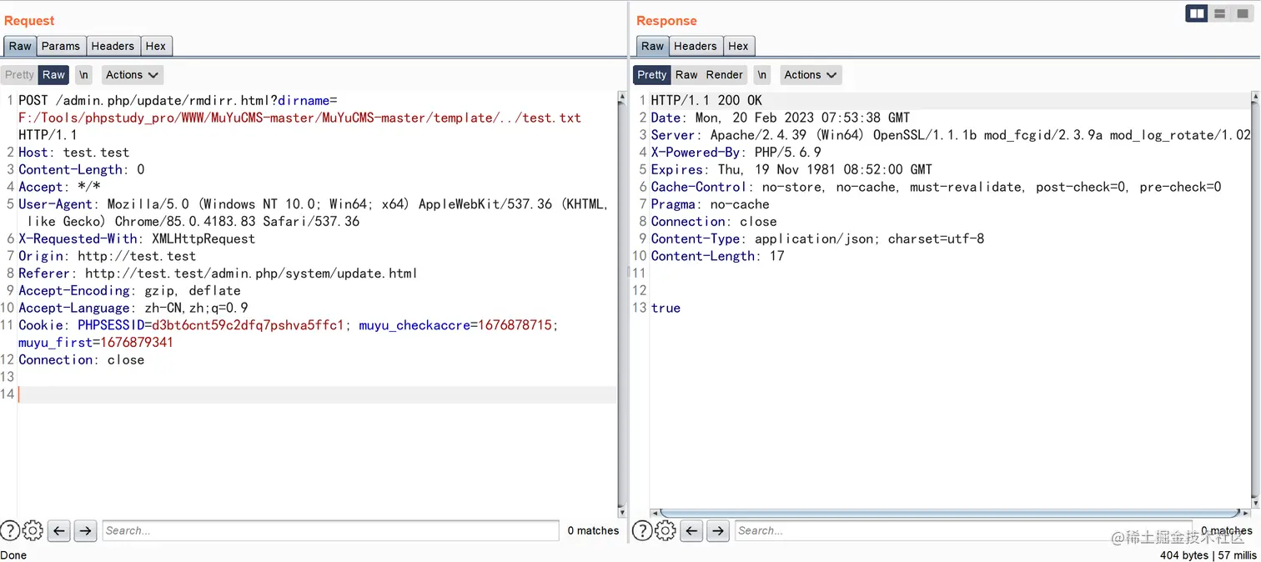This screenshot has height=562, width=1261.
Task: Open the Headers tab of Request
Action: tap(113, 46)
